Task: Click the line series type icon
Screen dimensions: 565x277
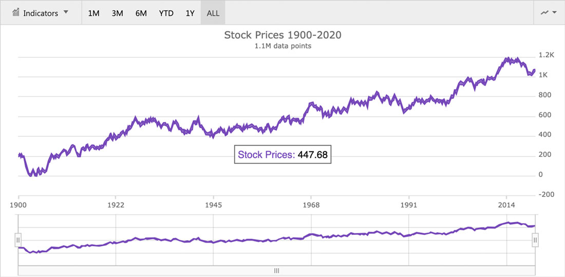Action: click(544, 13)
